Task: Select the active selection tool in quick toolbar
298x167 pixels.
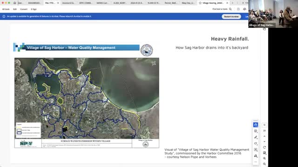Action: pos(256,125)
